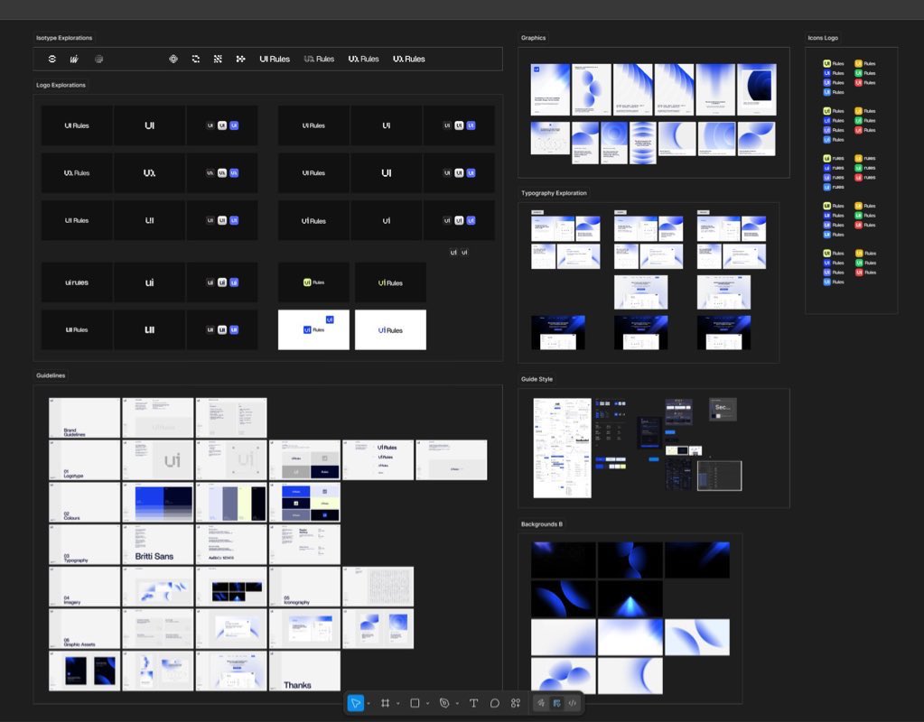Select the first circular isotype icon
This screenshot has width=924, height=722.
tap(51, 59)
